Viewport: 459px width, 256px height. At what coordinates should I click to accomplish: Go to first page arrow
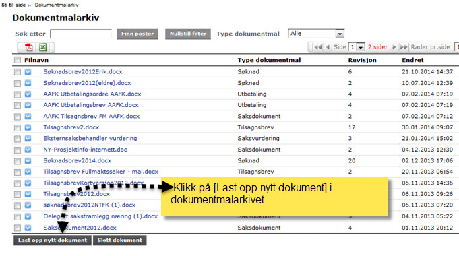(x=317, y=47)
